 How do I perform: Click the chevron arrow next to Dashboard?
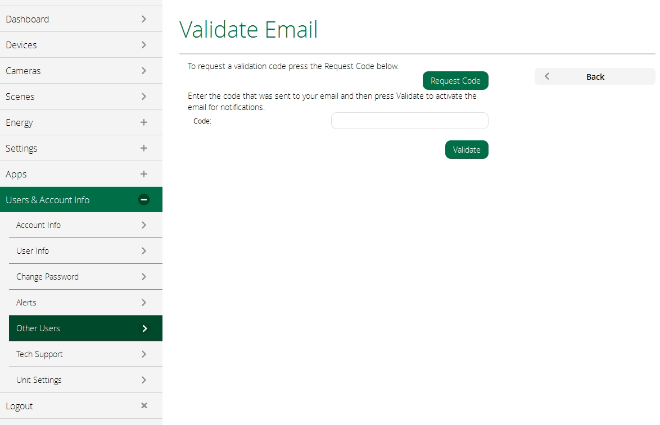point(144,19)
